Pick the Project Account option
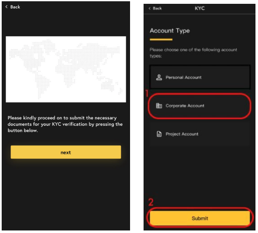The image size is (258, 233). (200, 134)
